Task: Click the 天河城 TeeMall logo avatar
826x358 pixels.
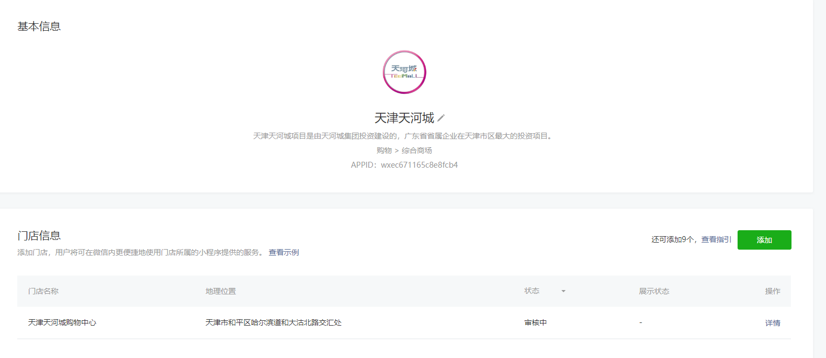Action: (404, 72)
